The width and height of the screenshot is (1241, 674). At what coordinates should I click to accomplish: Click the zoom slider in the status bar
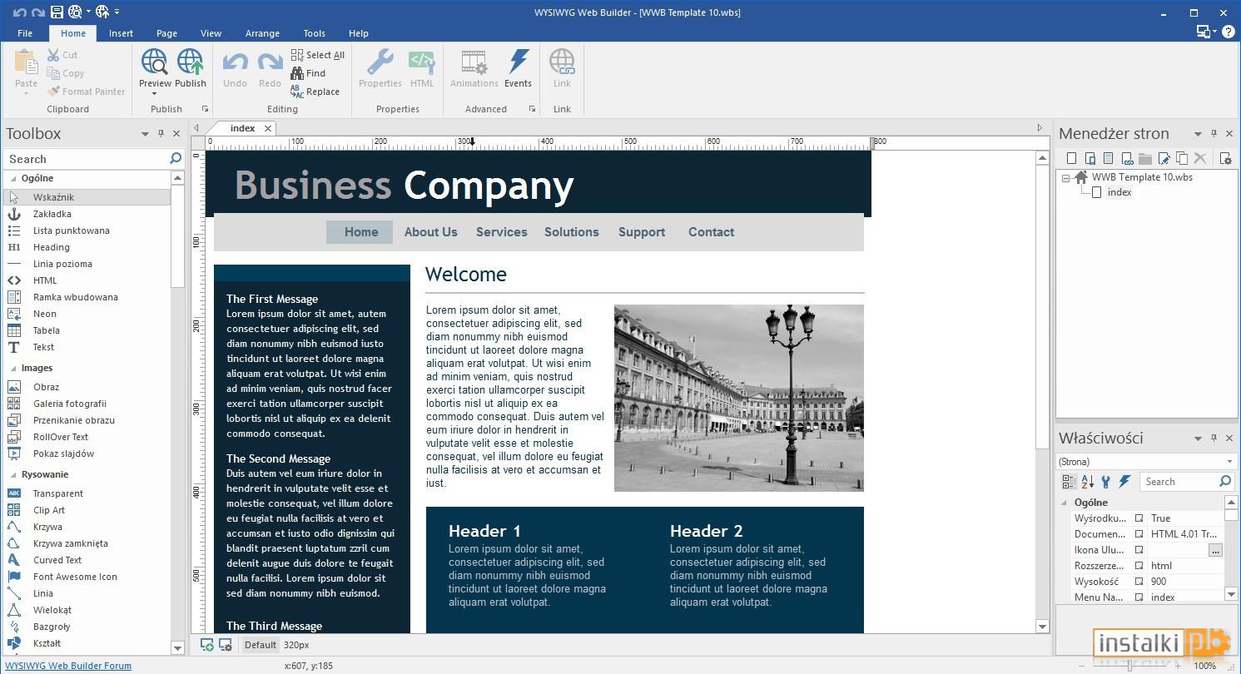1129,666
